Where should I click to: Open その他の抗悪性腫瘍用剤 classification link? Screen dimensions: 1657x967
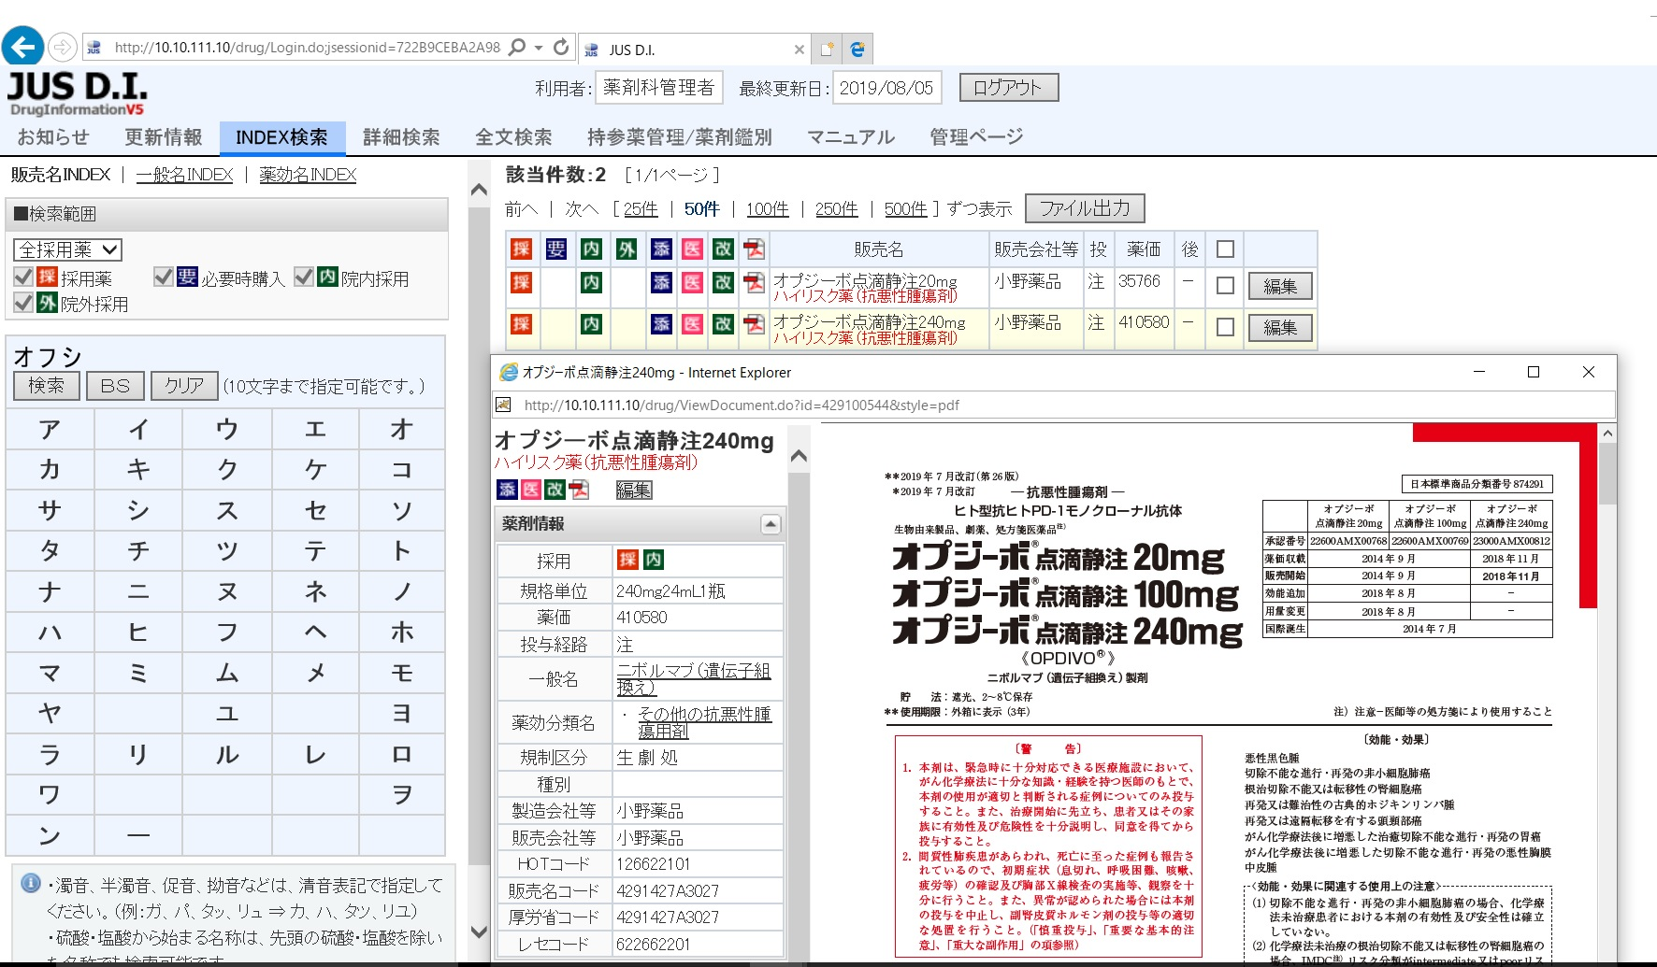point(705,722)
